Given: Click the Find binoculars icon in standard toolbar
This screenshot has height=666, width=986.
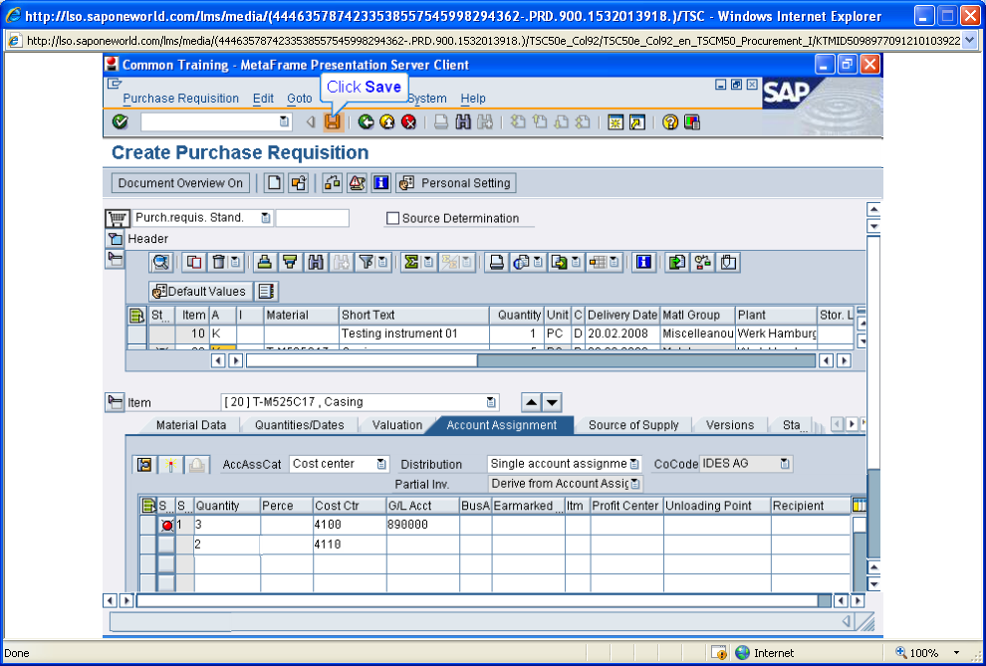Looking at the screenshot, I should pos(463,121).
